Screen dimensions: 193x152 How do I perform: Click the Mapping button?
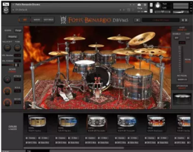tap(12, 37)
